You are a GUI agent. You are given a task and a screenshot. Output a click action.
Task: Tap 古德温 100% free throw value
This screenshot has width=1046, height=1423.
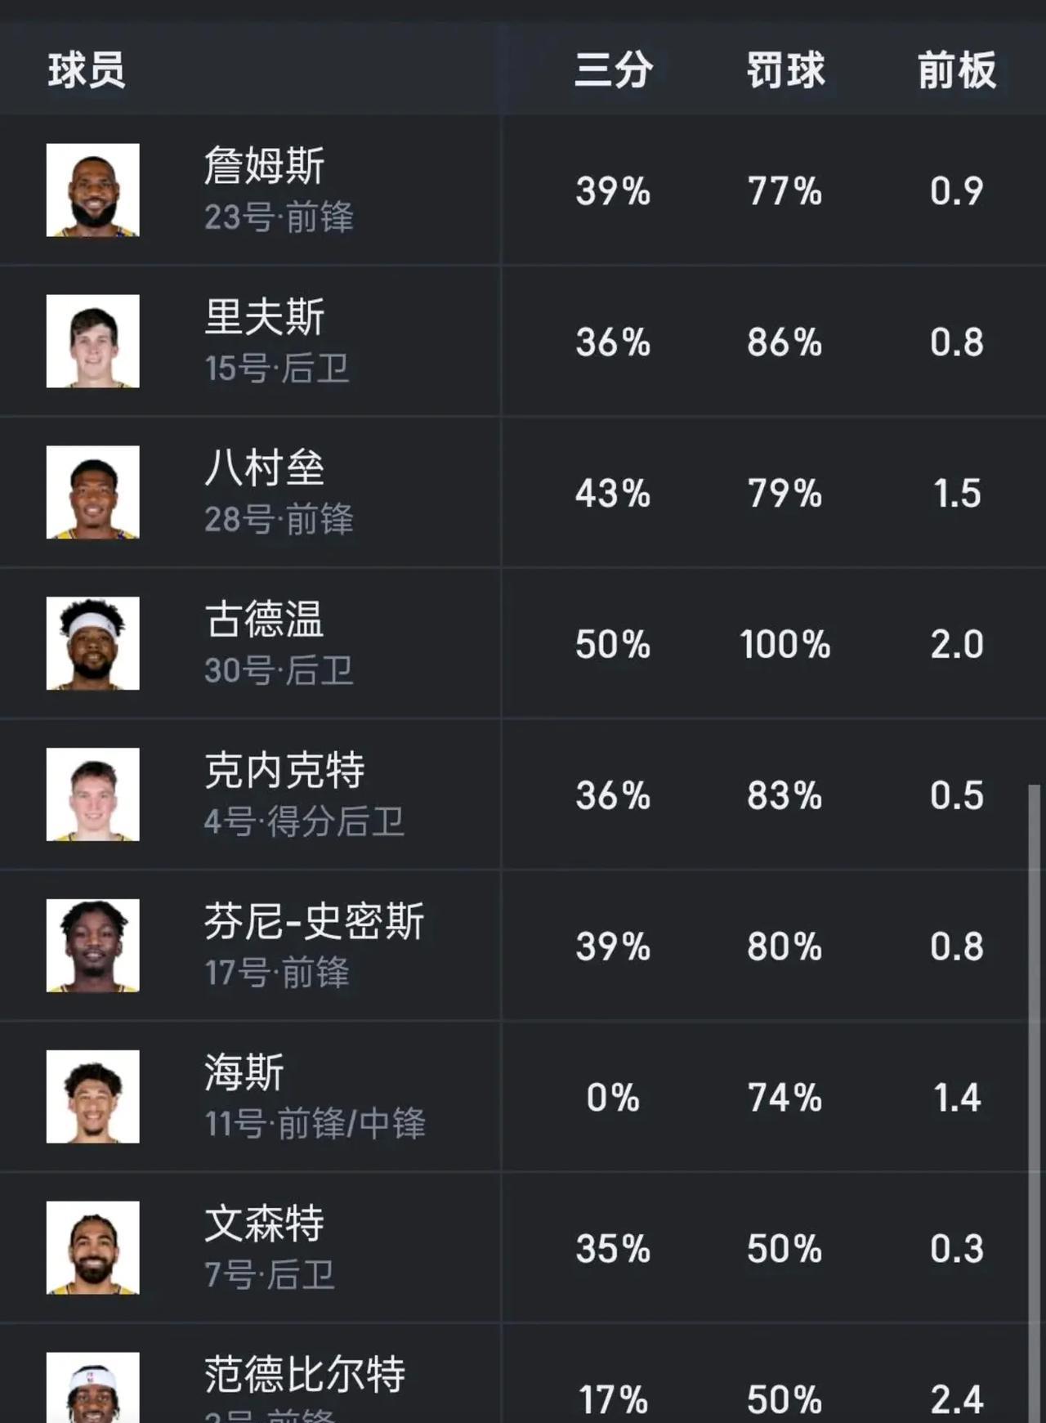(785, 645)
